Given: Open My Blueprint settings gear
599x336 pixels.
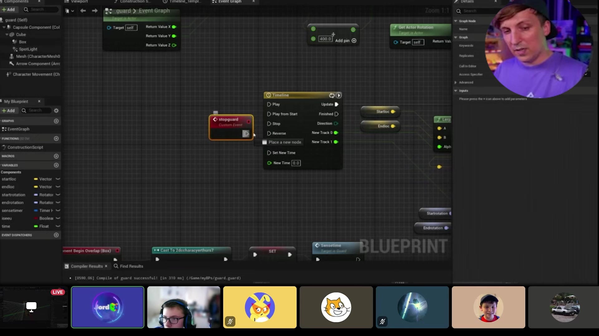Looking at the screenshot, I should click(x=56, y=110).
